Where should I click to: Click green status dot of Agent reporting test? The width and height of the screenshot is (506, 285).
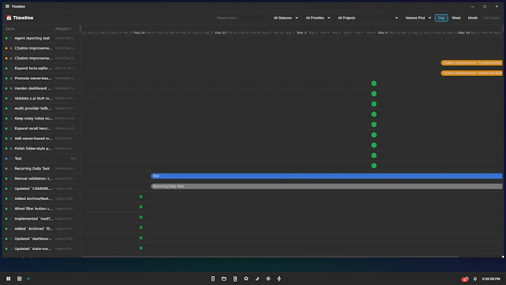pos(6,38)
